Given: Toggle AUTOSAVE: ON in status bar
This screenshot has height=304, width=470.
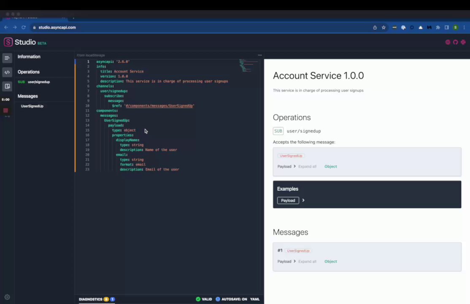Looking at the screenshot, I should coord(234,299).
